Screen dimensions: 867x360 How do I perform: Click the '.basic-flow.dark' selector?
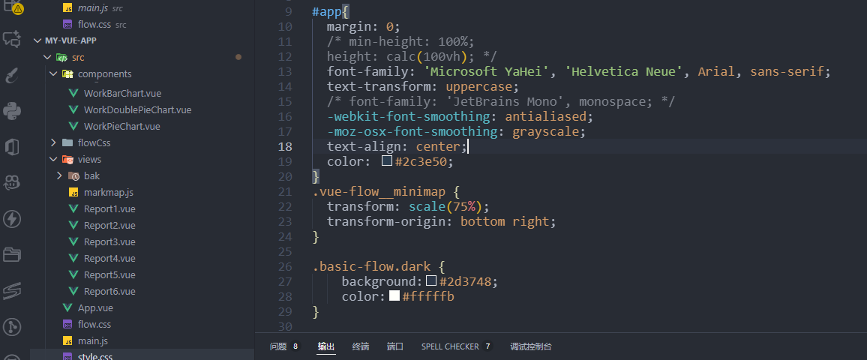(371, 266)
